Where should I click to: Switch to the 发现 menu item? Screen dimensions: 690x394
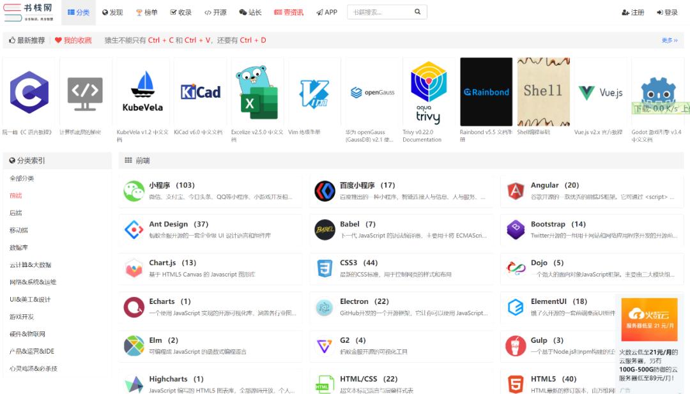112,11
